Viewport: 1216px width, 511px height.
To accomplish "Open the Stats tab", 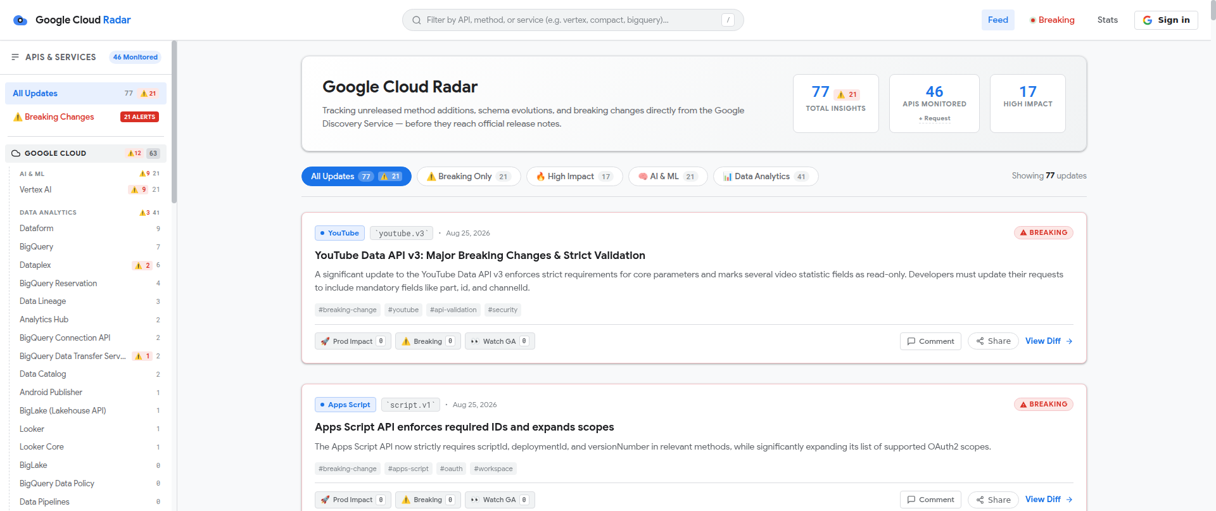I will pos(1108,20).
